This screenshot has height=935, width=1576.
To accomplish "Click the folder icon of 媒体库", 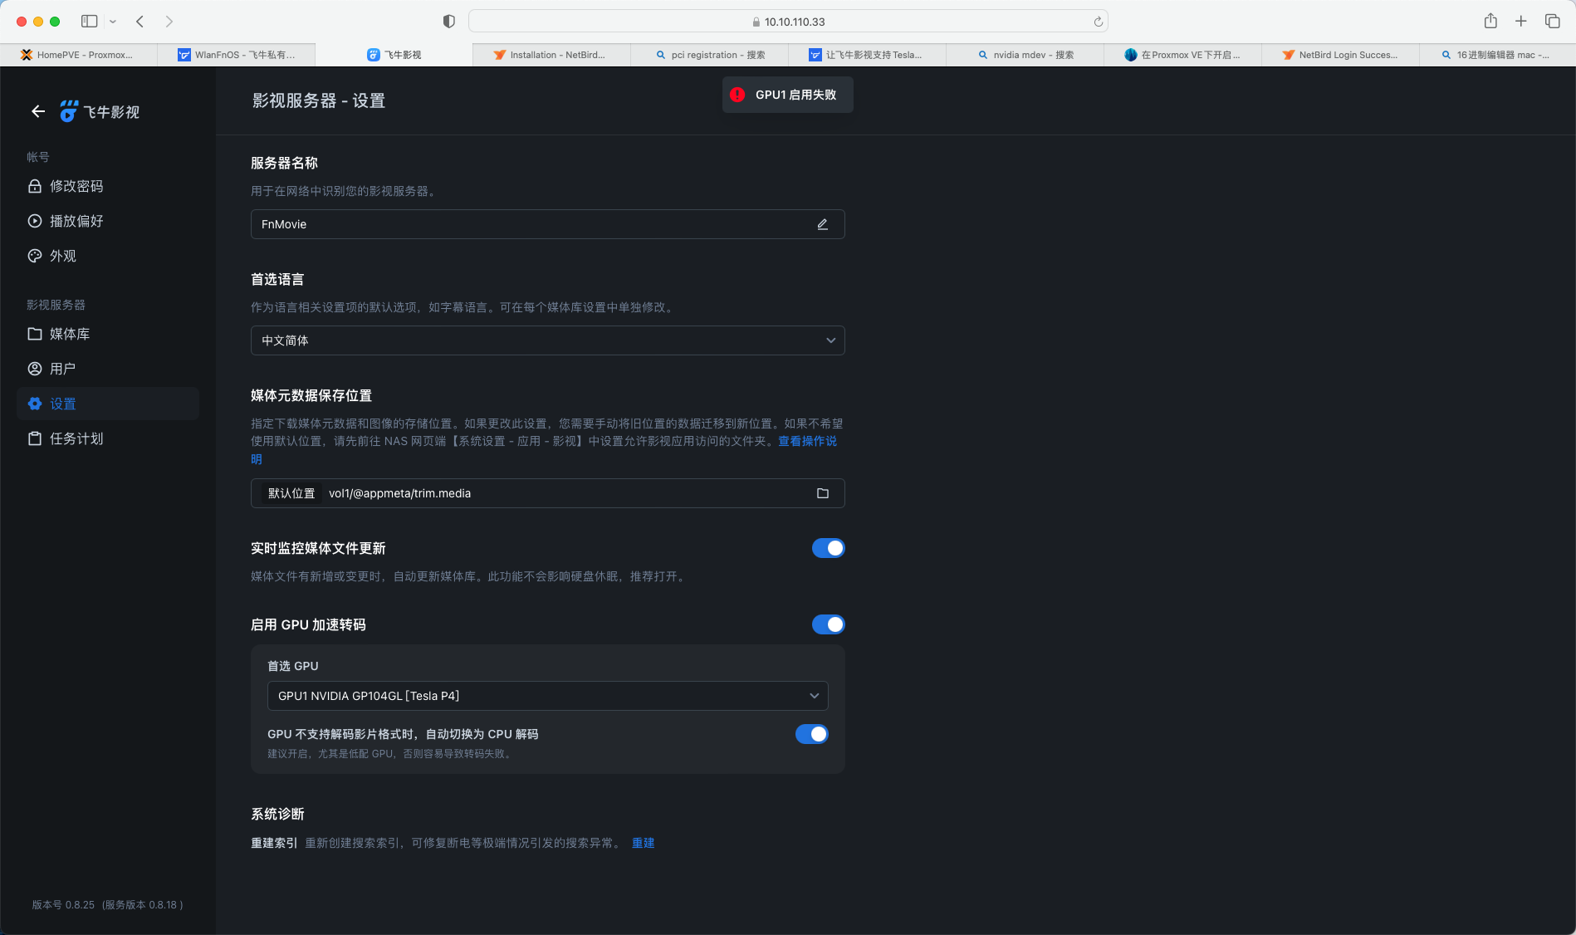I will [35, 334].
